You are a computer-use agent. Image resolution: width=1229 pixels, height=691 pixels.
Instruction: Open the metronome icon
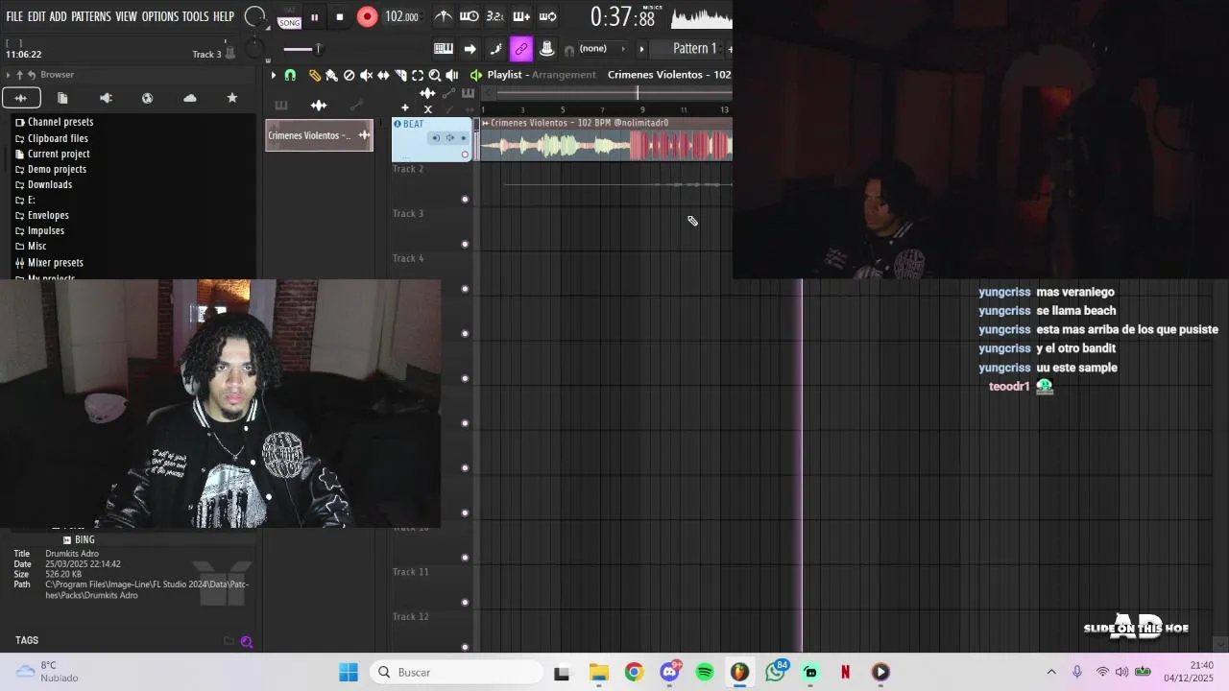pos(443,16)
